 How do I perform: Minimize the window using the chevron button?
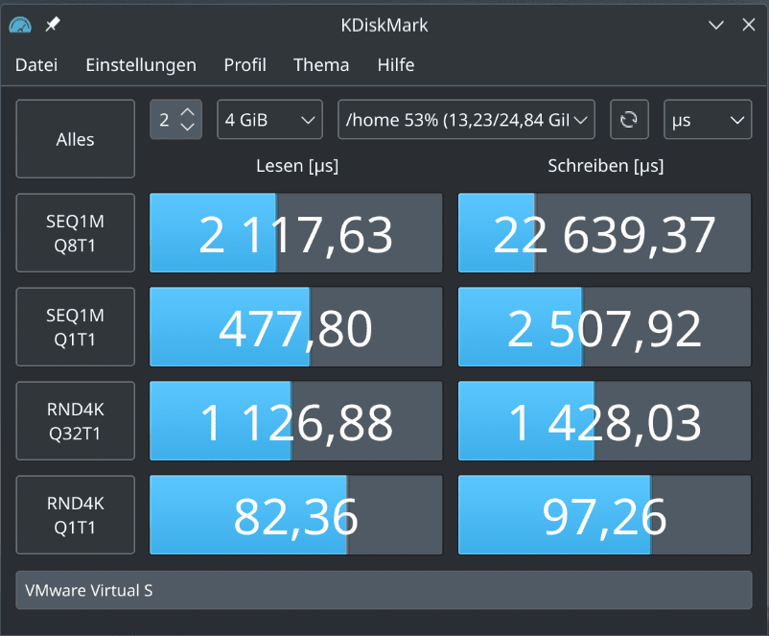pos(716,25)
